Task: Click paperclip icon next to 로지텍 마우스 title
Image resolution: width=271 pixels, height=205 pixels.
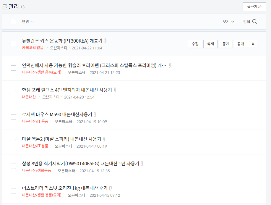Action: click(x=95, y=114)
